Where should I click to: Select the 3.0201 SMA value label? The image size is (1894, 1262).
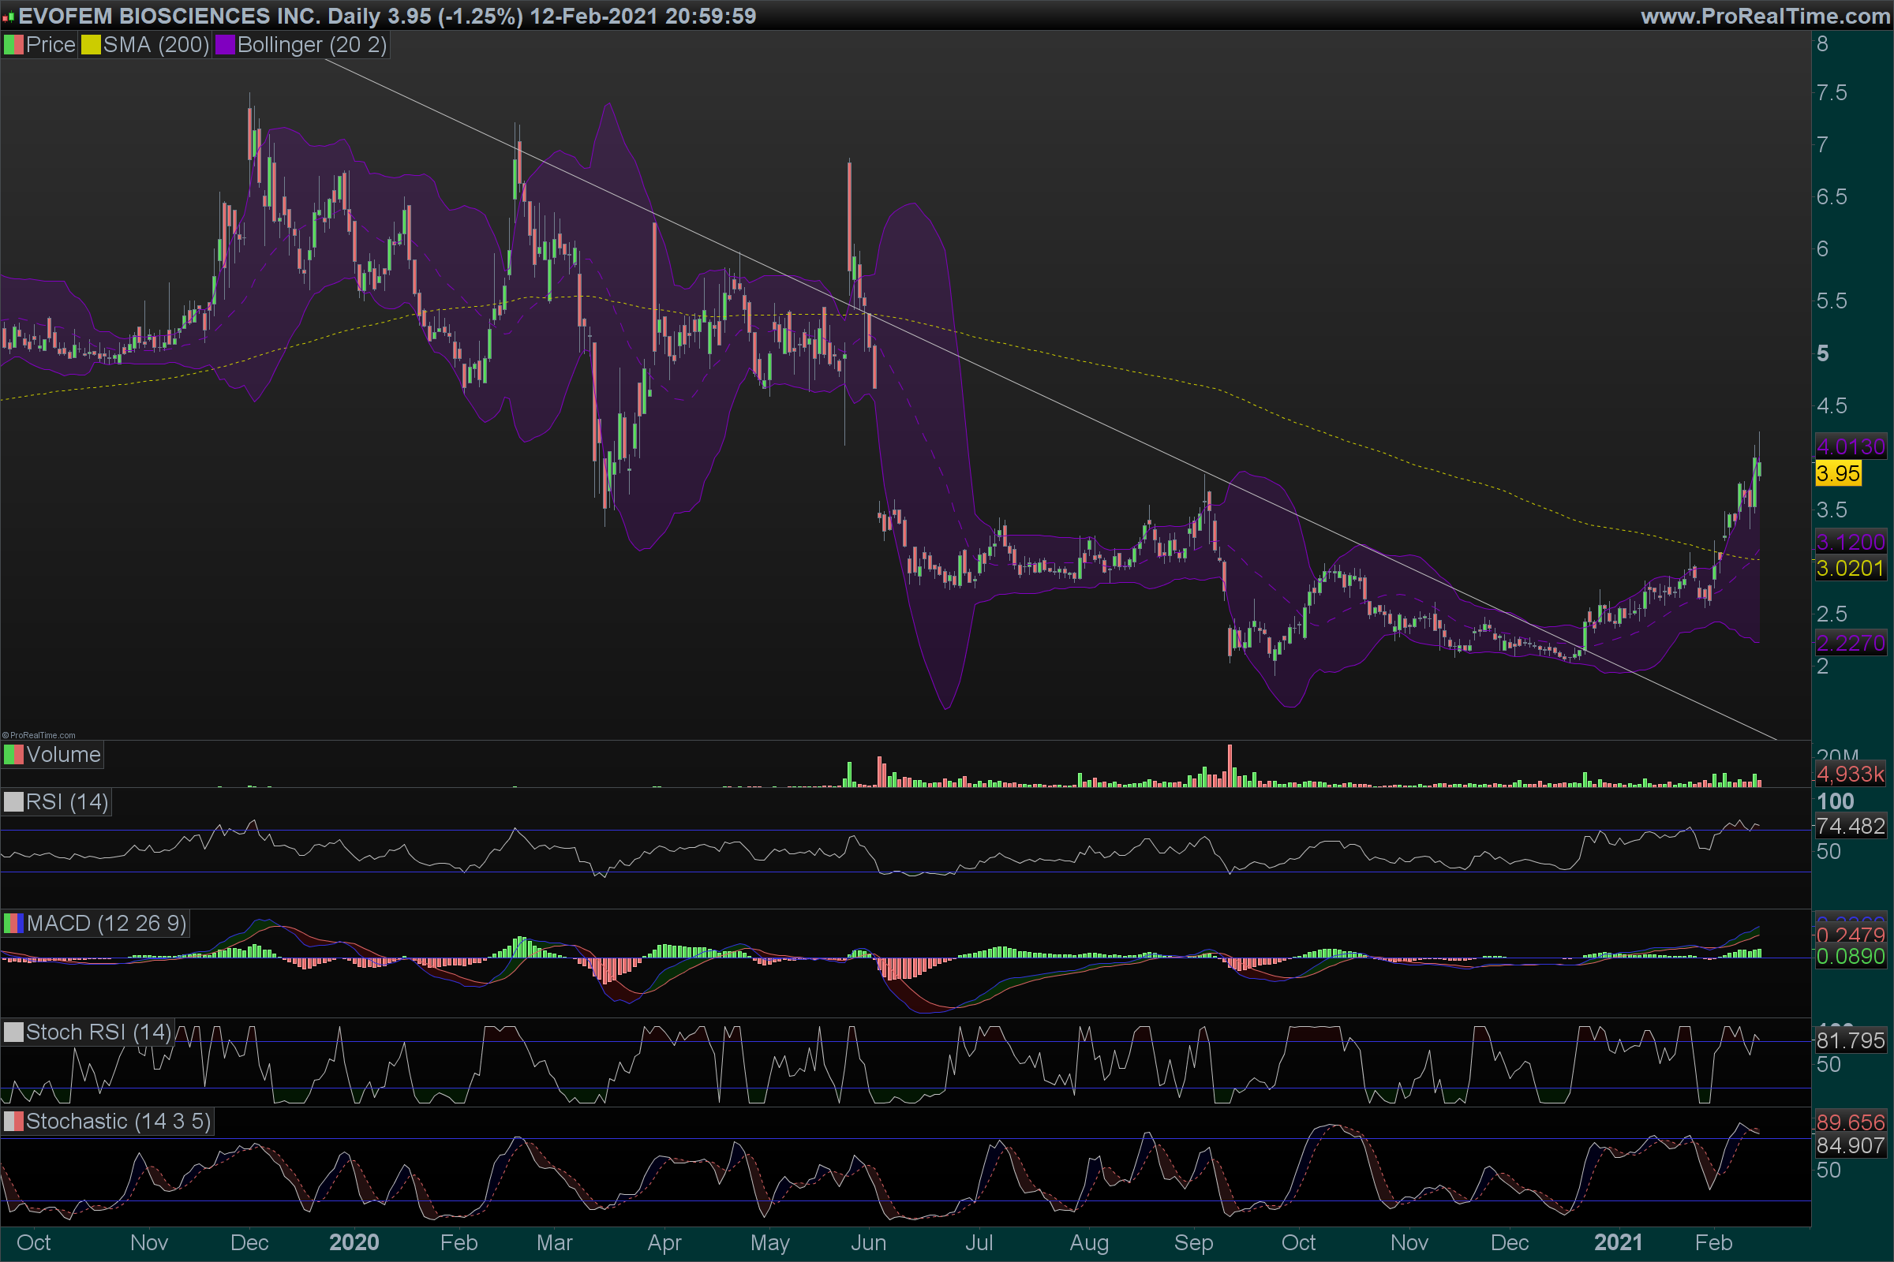[1851, 568]
